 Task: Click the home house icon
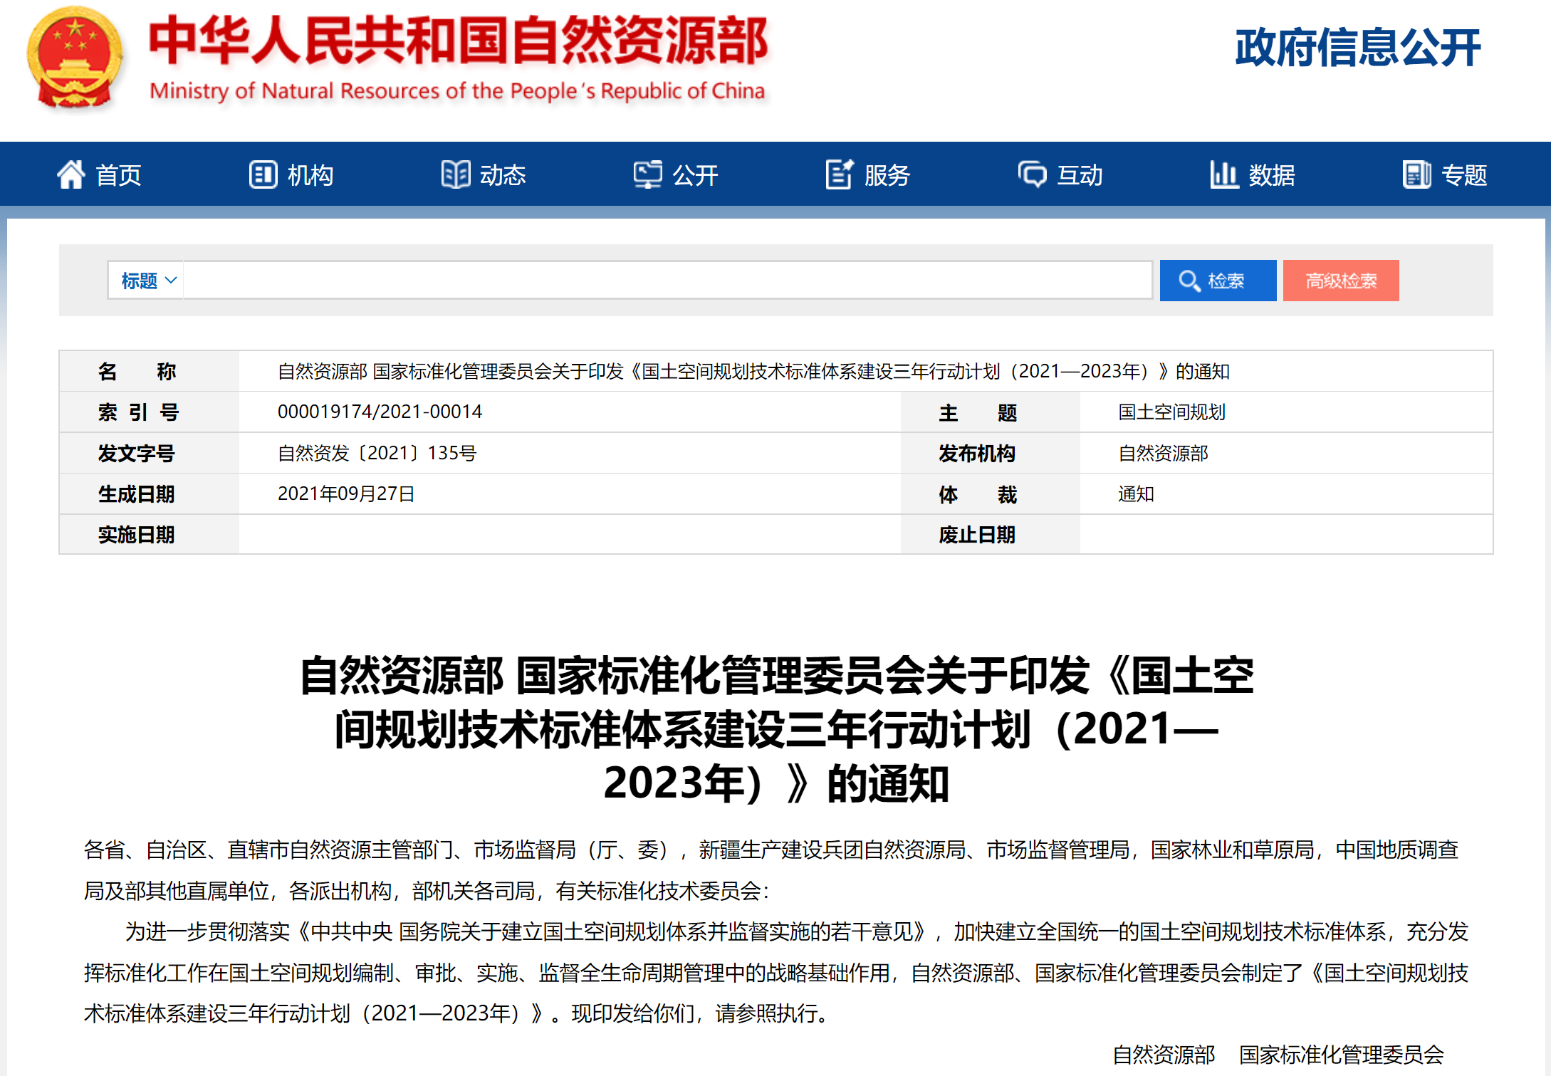coord(70,174)
